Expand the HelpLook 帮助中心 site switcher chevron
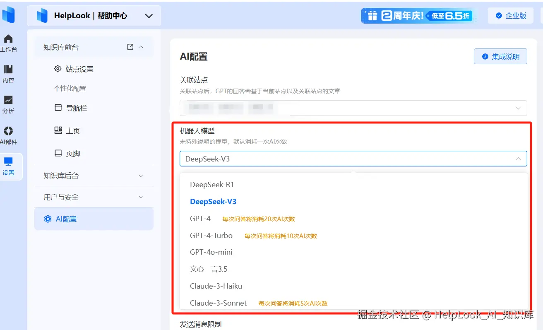 click(149, 16)
